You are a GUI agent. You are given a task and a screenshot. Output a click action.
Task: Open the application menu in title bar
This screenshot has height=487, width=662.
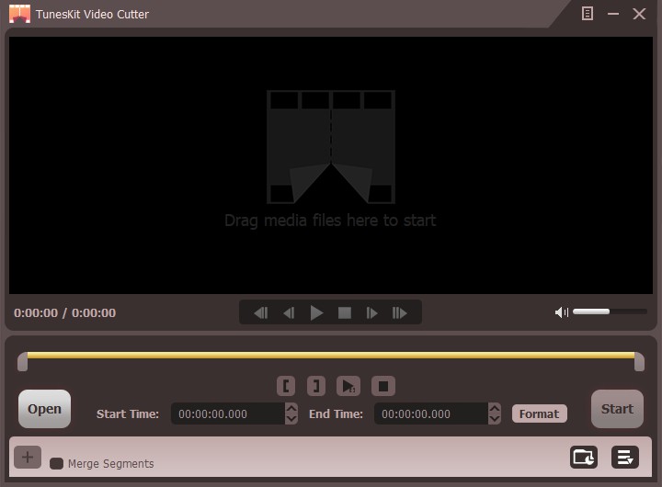coord(588,14)
